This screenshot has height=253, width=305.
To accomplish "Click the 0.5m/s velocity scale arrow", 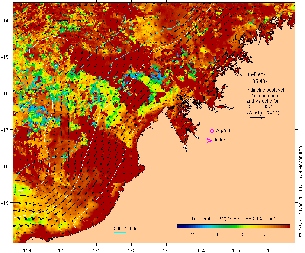I will pos(257,117).
